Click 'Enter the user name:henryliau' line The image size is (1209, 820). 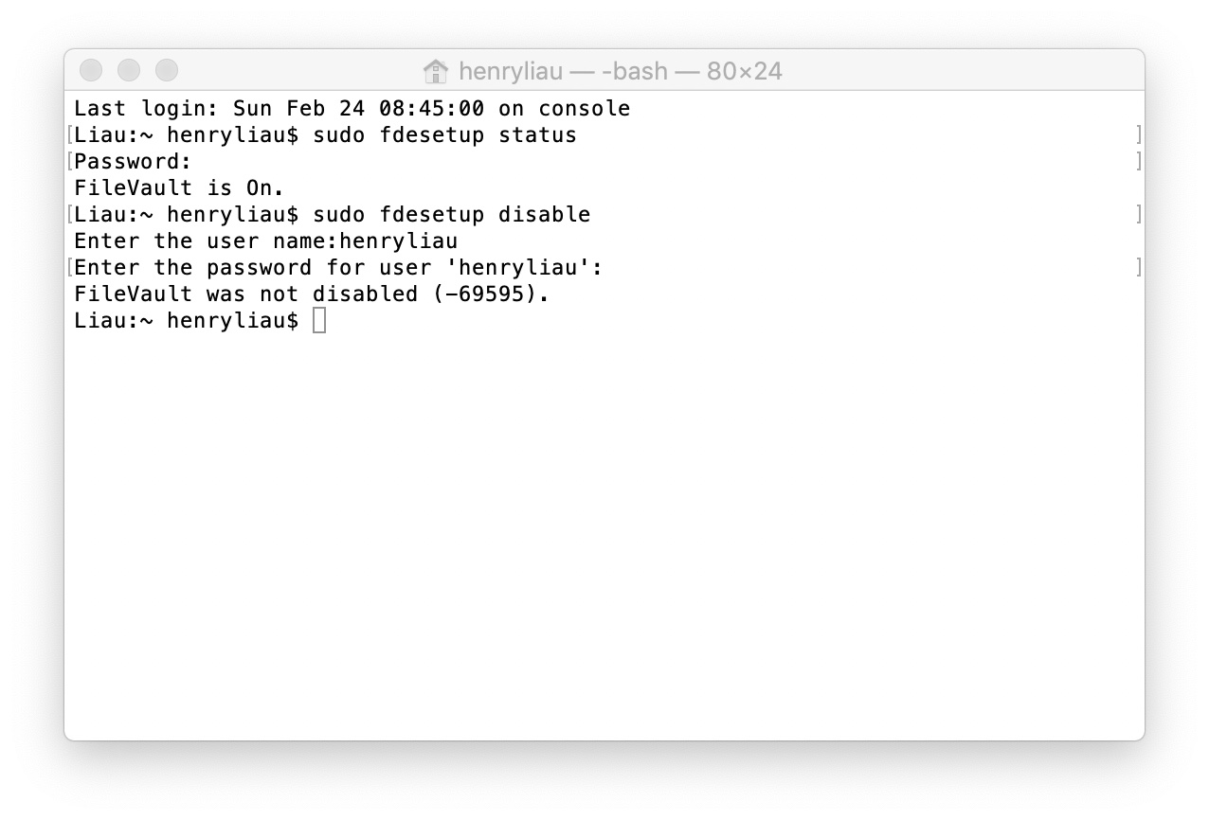click(265, 241)
